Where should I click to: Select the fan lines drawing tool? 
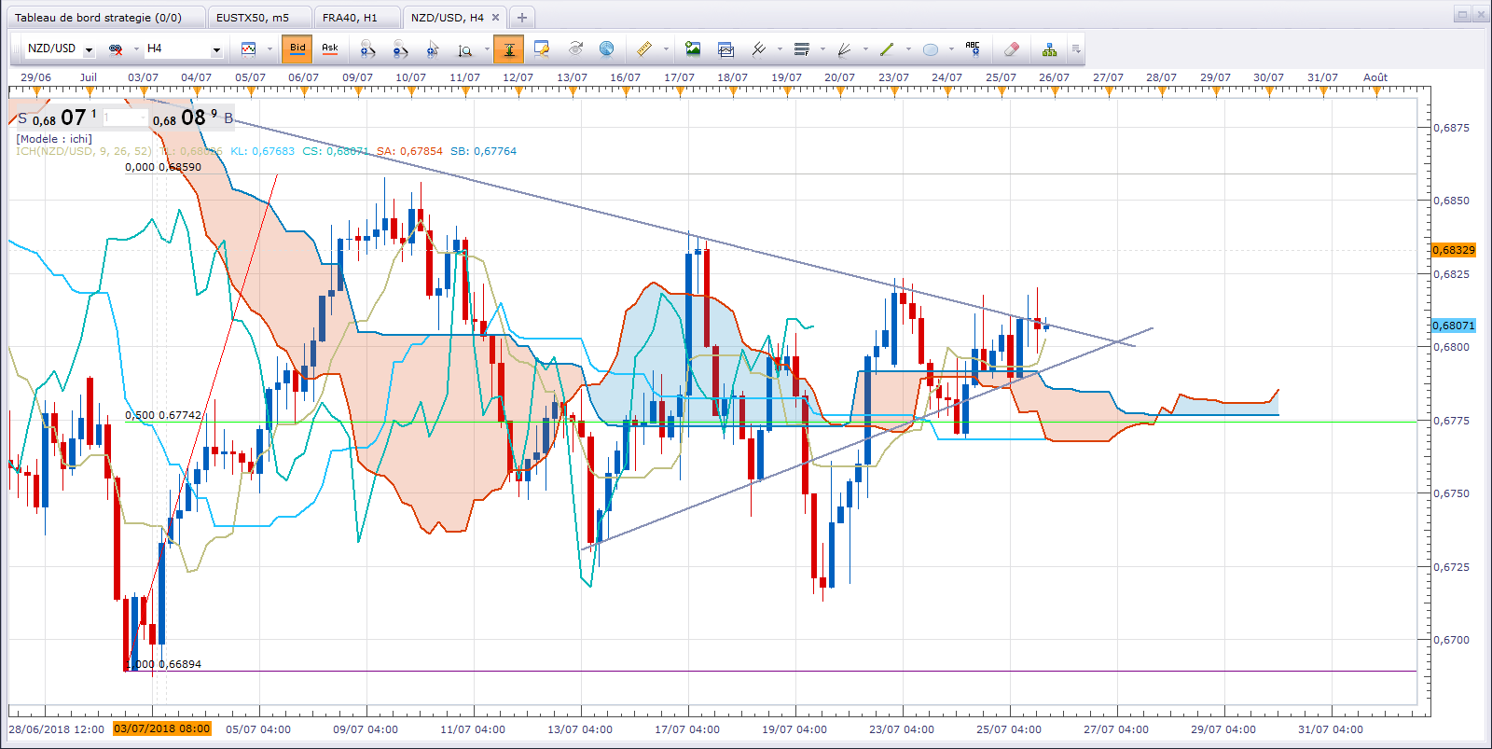tap(845, 49)
